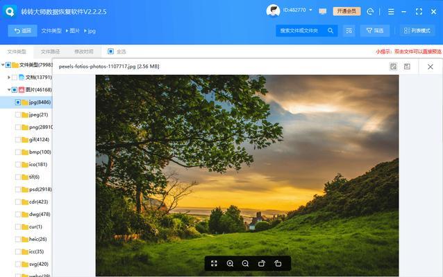443x277 pixels.
Task: Click the app logo icon in title bar
Action: [x=10, y=12]
